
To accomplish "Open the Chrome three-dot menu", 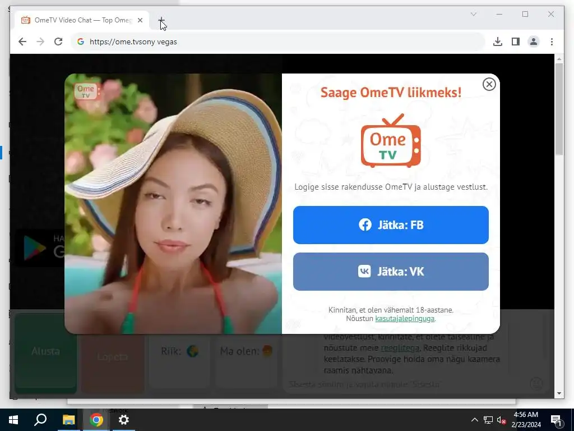I will 552,42.
